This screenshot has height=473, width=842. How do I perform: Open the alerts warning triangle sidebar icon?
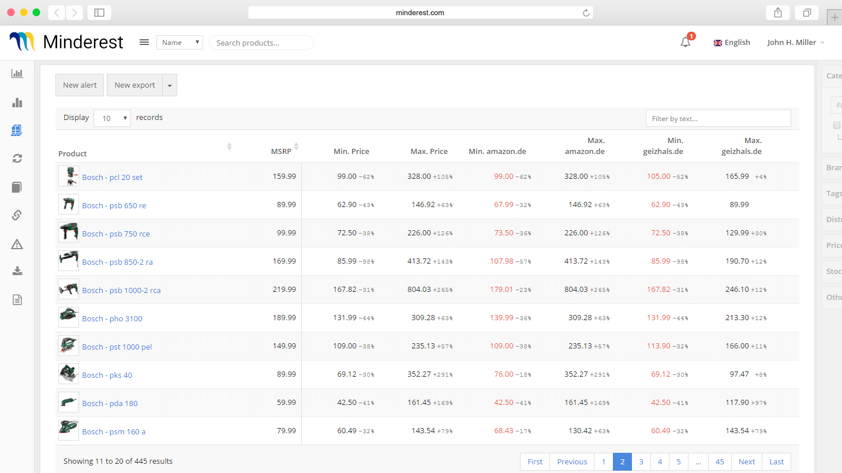tap(17, 244)
